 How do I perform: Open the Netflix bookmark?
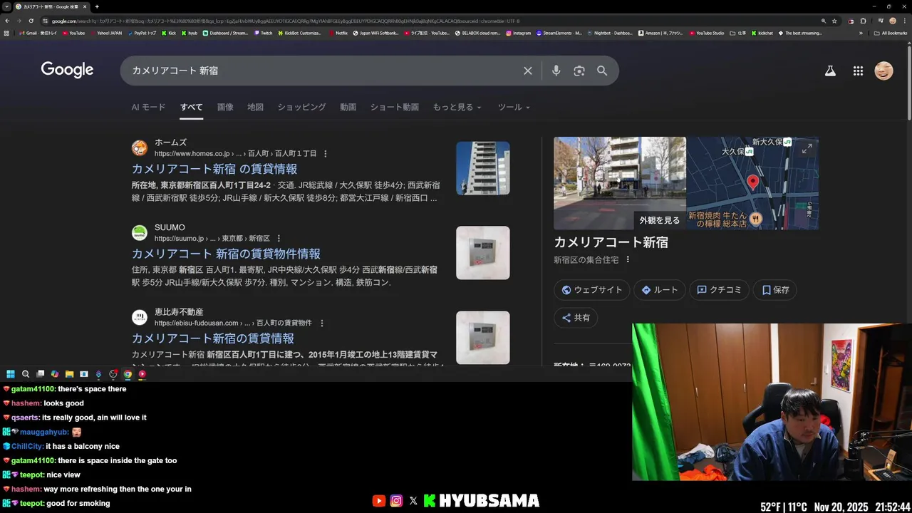click(338, 33)
